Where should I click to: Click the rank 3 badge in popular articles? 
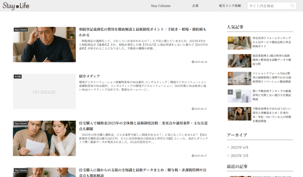point(230,74)
